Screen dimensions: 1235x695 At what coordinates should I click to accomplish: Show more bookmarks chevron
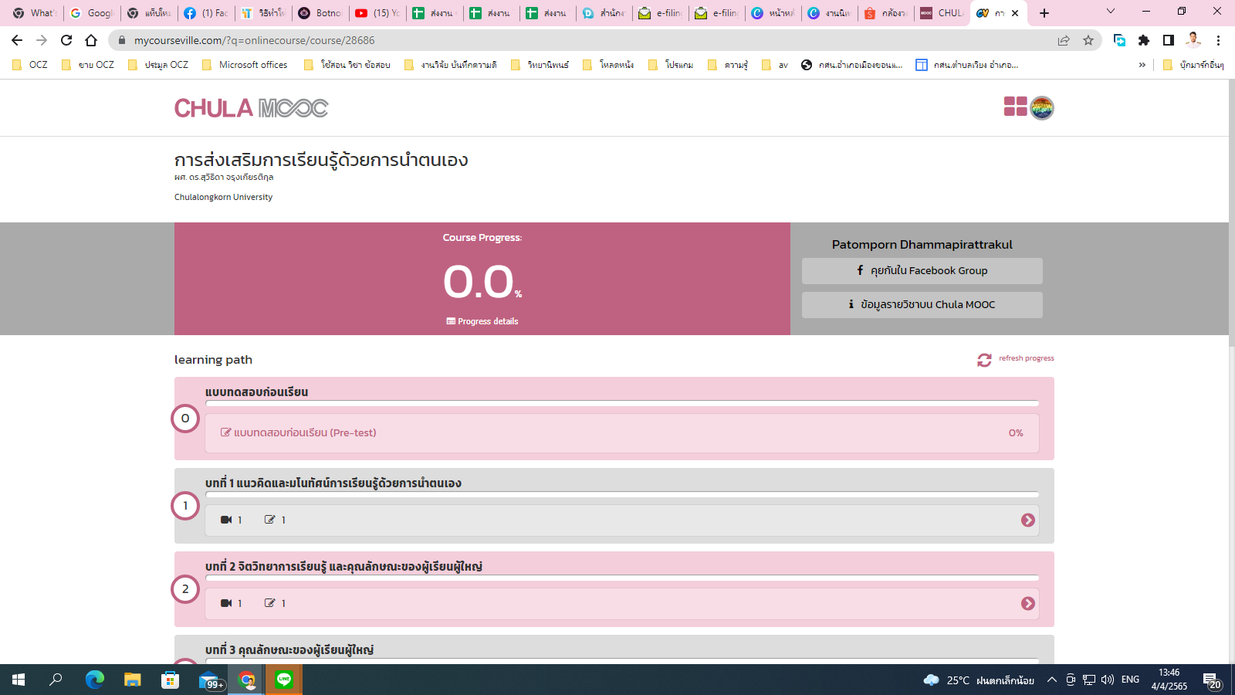click(x=1142, y=65)
